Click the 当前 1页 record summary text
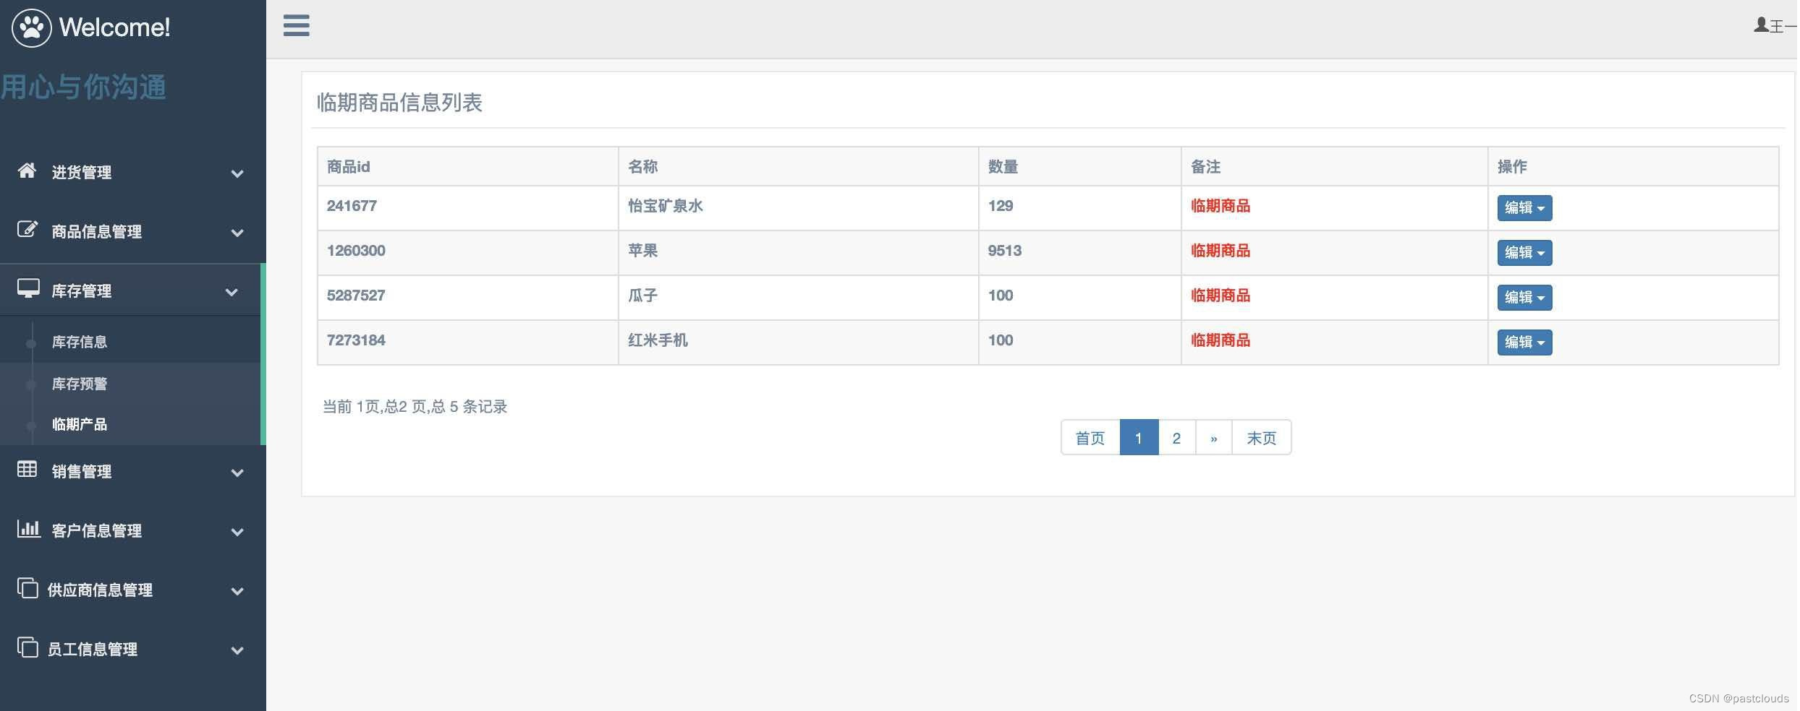 (415, 407)
